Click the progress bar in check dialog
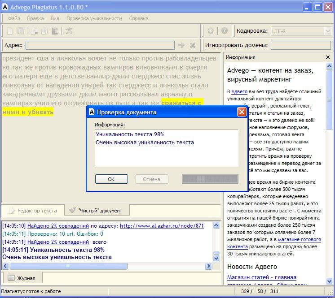 tap(210, 179)
